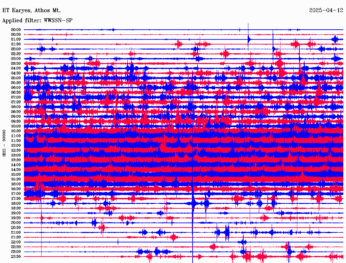The image size is (346, 263).
Task: Select the 21:00 row label
Action: tap(16, 232)
